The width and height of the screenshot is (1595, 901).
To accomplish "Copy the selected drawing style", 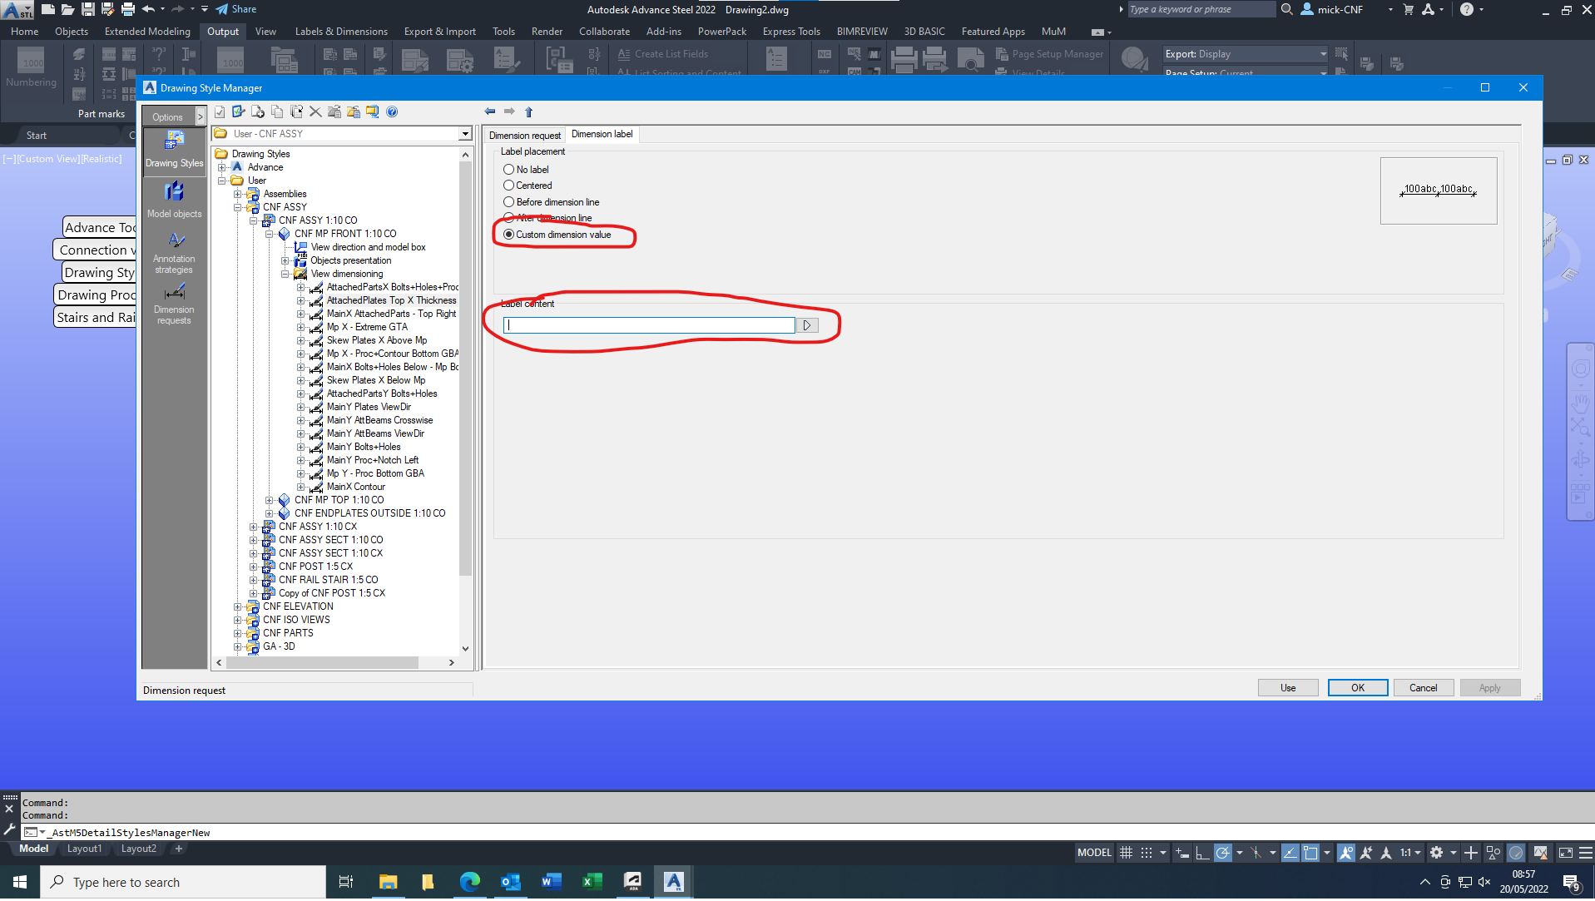I will coord(278,111).
